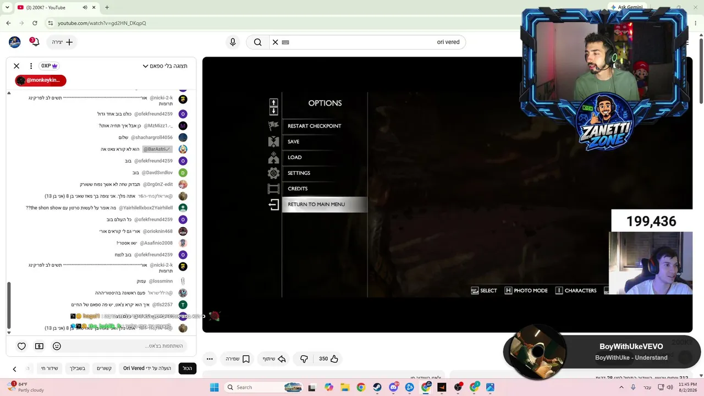The image size is (704, 396).
Task: Open the live chat three-dot options
Action: (x=31, y=66)
